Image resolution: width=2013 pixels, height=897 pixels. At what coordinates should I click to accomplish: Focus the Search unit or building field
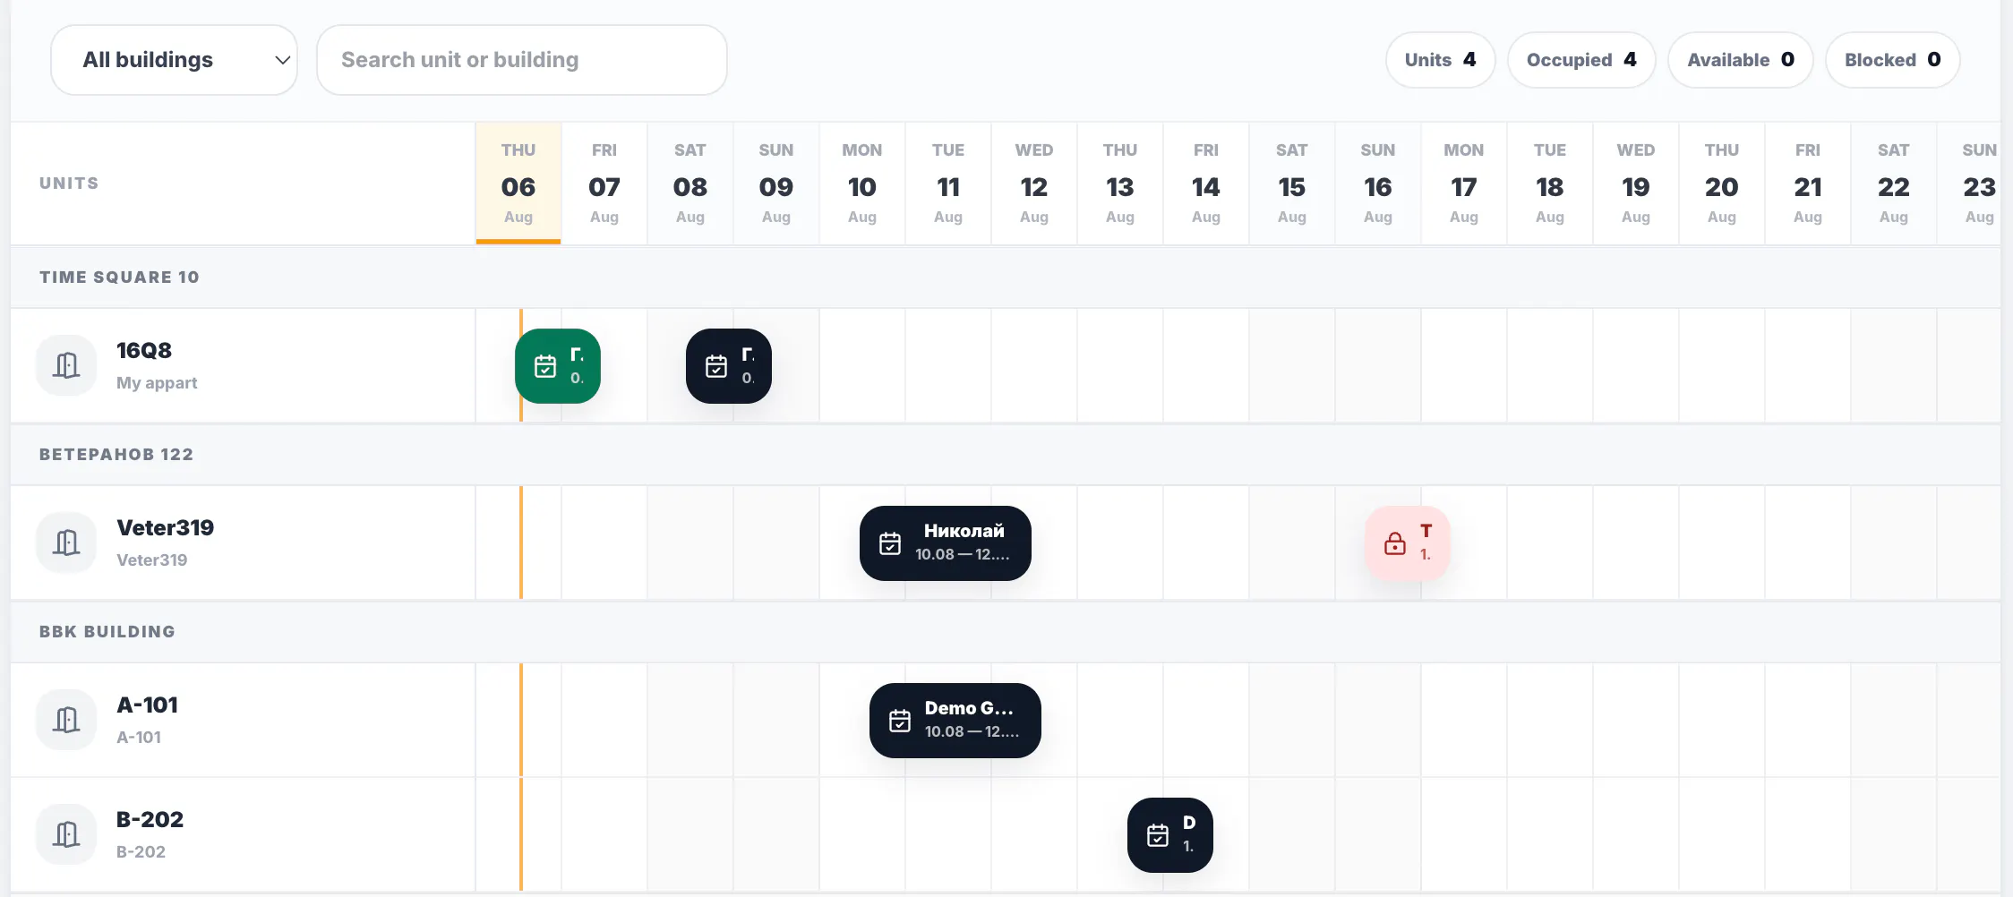tap(522, 60)
